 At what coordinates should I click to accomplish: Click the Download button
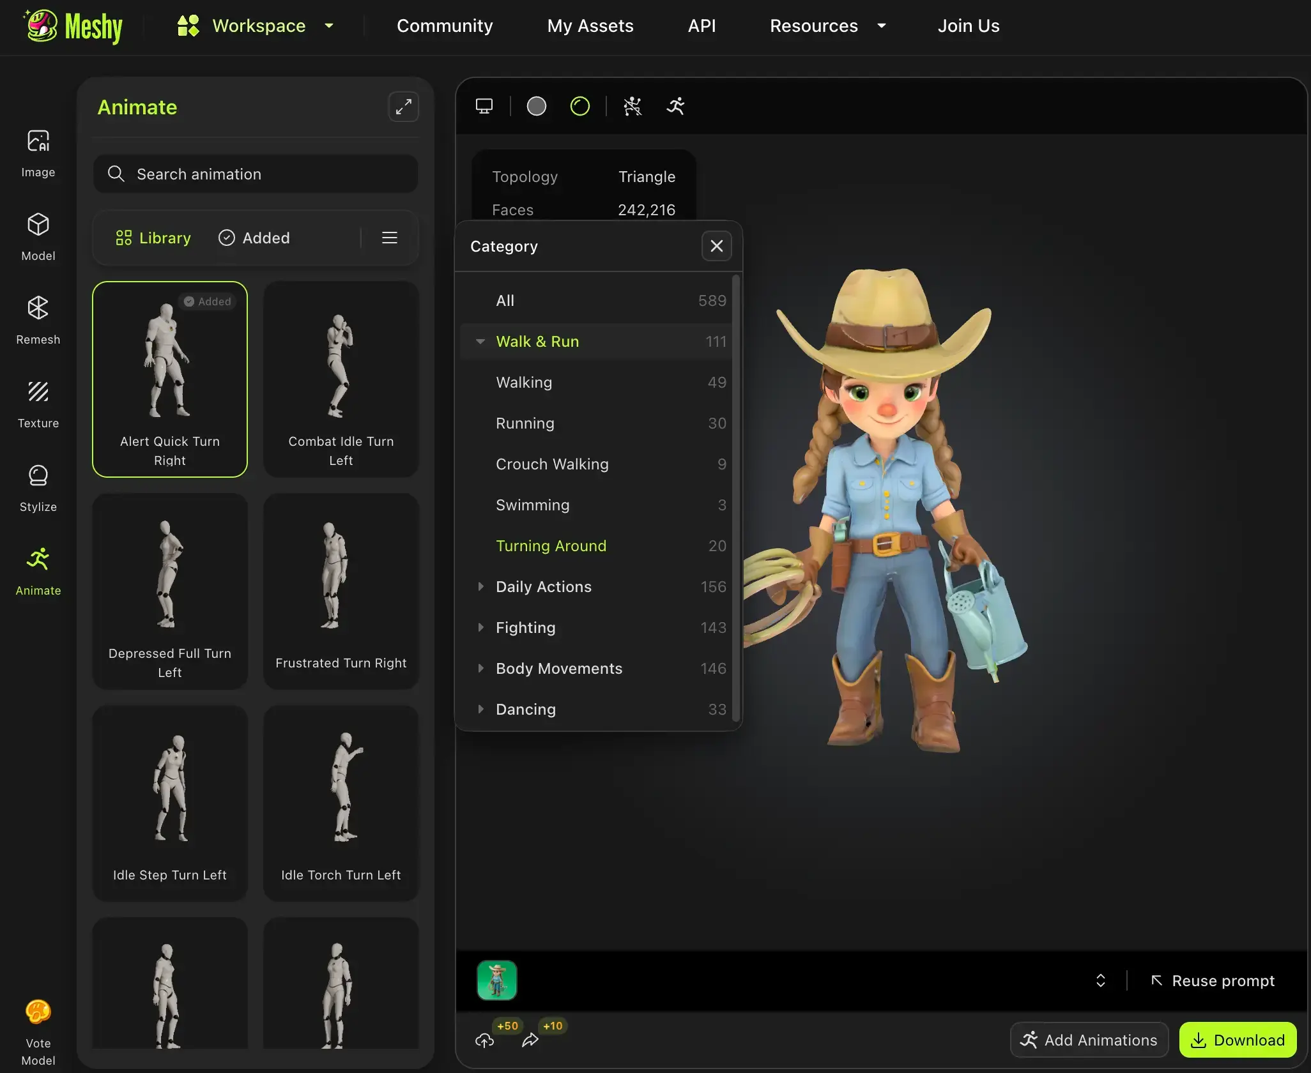tap(1237, 1040)
